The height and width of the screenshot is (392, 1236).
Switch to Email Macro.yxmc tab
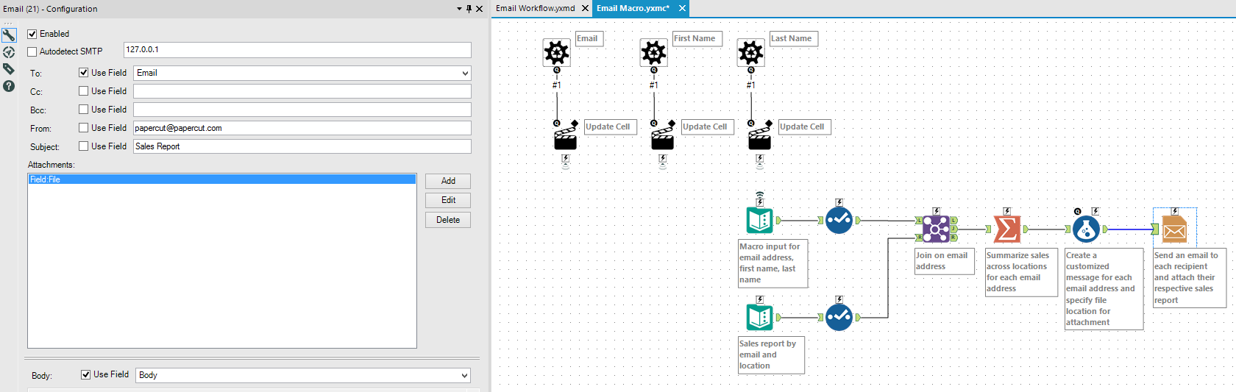tap(633, 8)
